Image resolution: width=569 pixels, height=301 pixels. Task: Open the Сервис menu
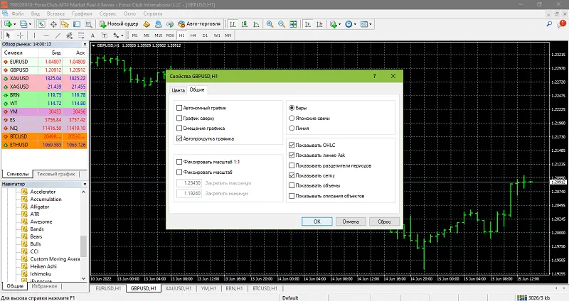[x=107, y=13]
